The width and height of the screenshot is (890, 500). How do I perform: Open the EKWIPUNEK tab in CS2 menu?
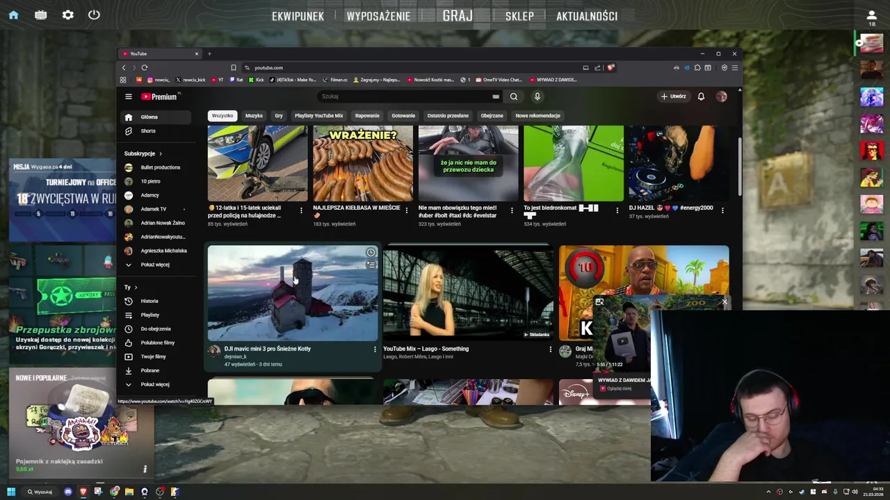[x=298, y=16]
